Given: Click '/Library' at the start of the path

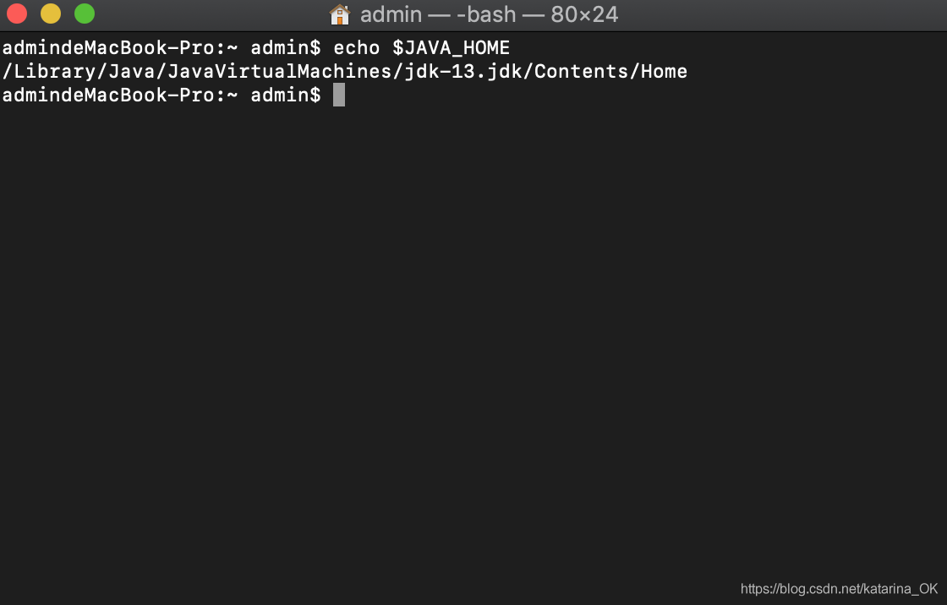Looking at the screenshot, I should pyautogui.click(x=50, y=71).
